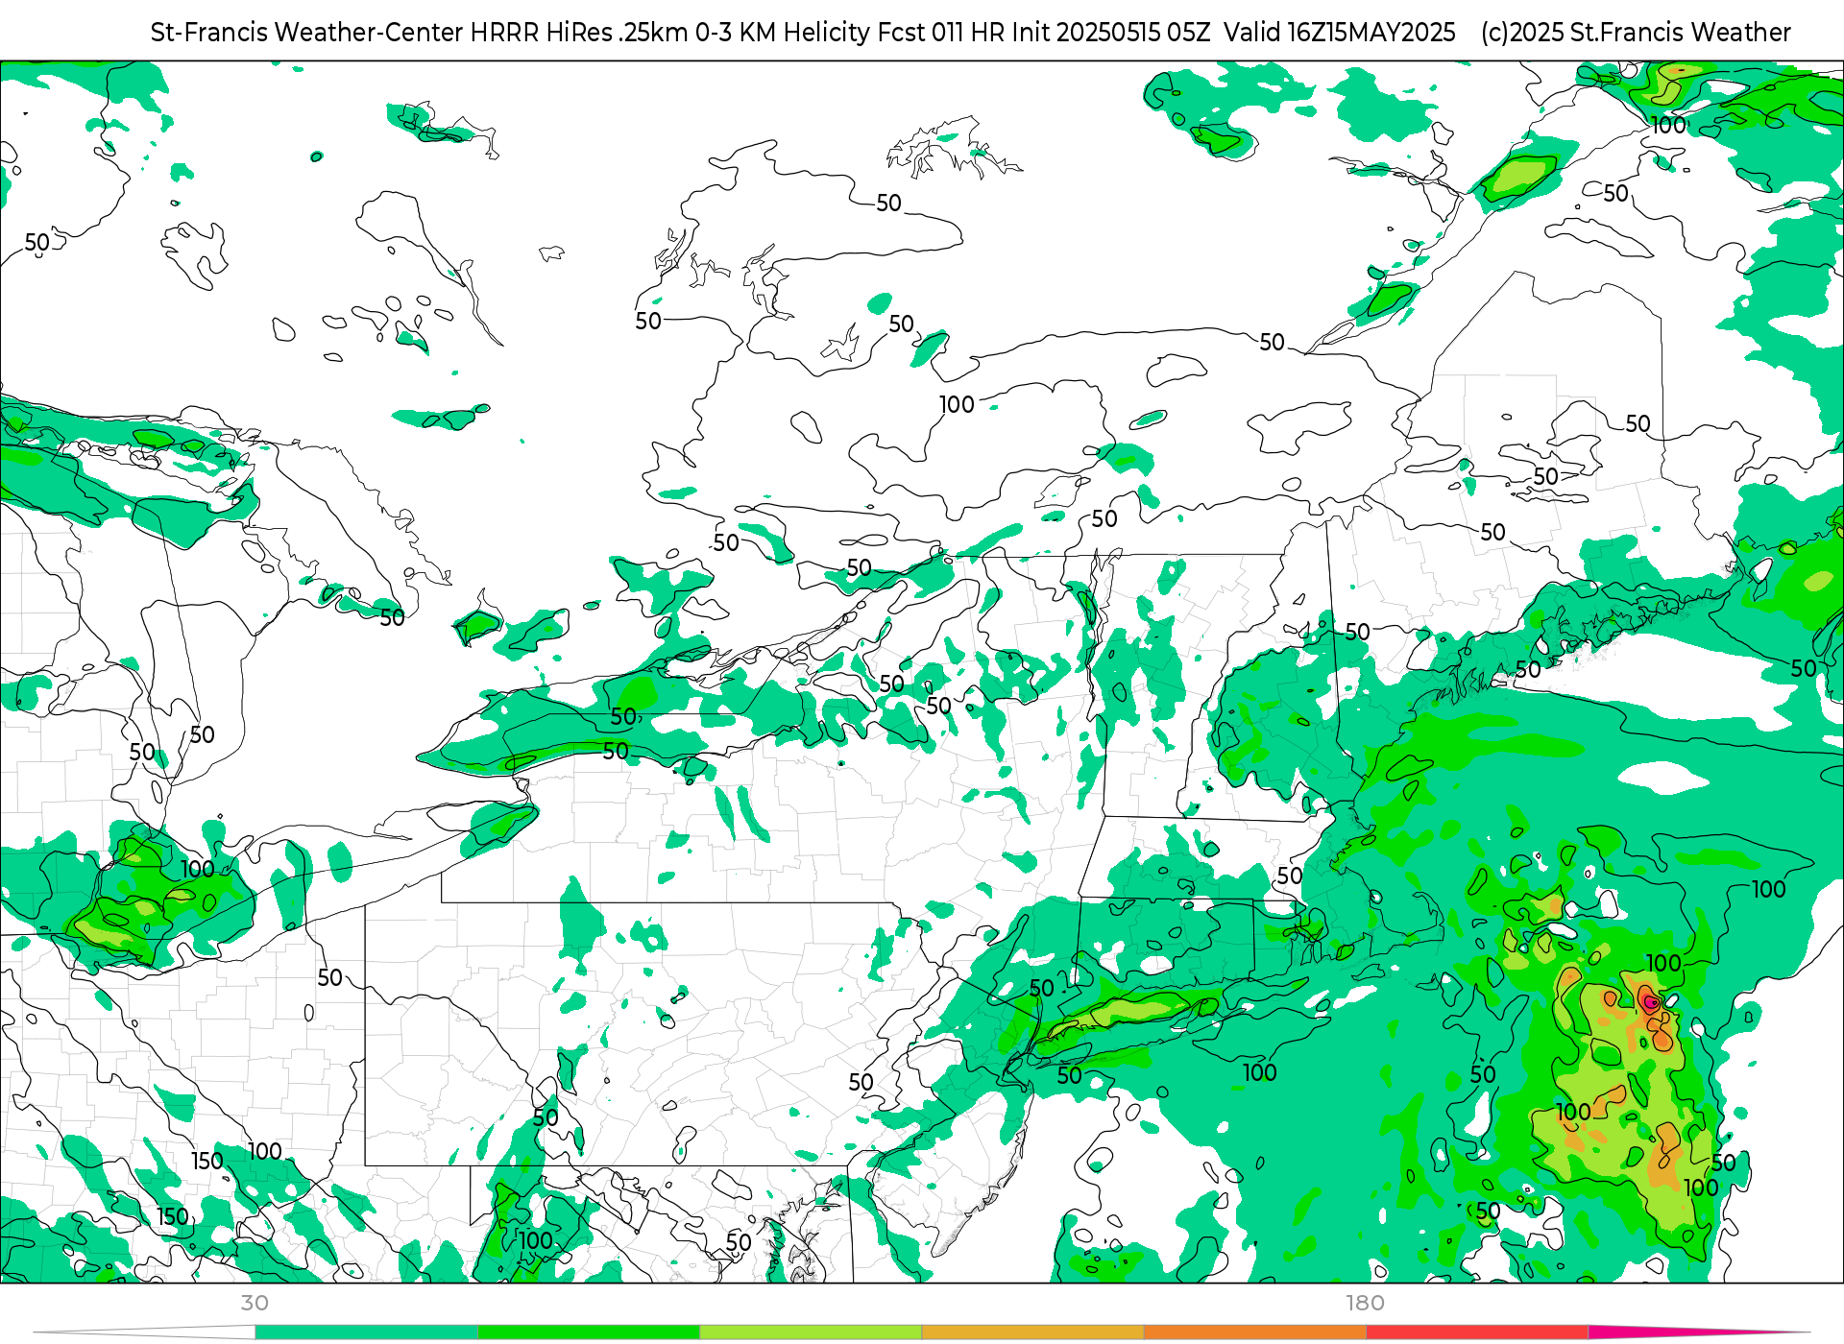Click the teal-green colorbar segment starting at 30
1844x1344 pixels.
pyautogui.click(x=366, y=1332)
